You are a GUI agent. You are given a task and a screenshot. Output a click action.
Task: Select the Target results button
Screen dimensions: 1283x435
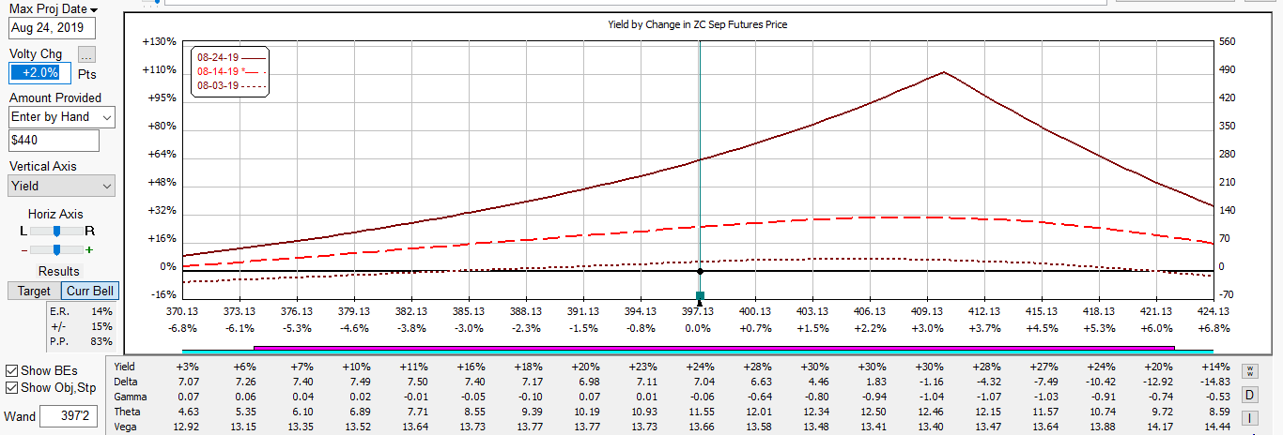click(34, 292)
